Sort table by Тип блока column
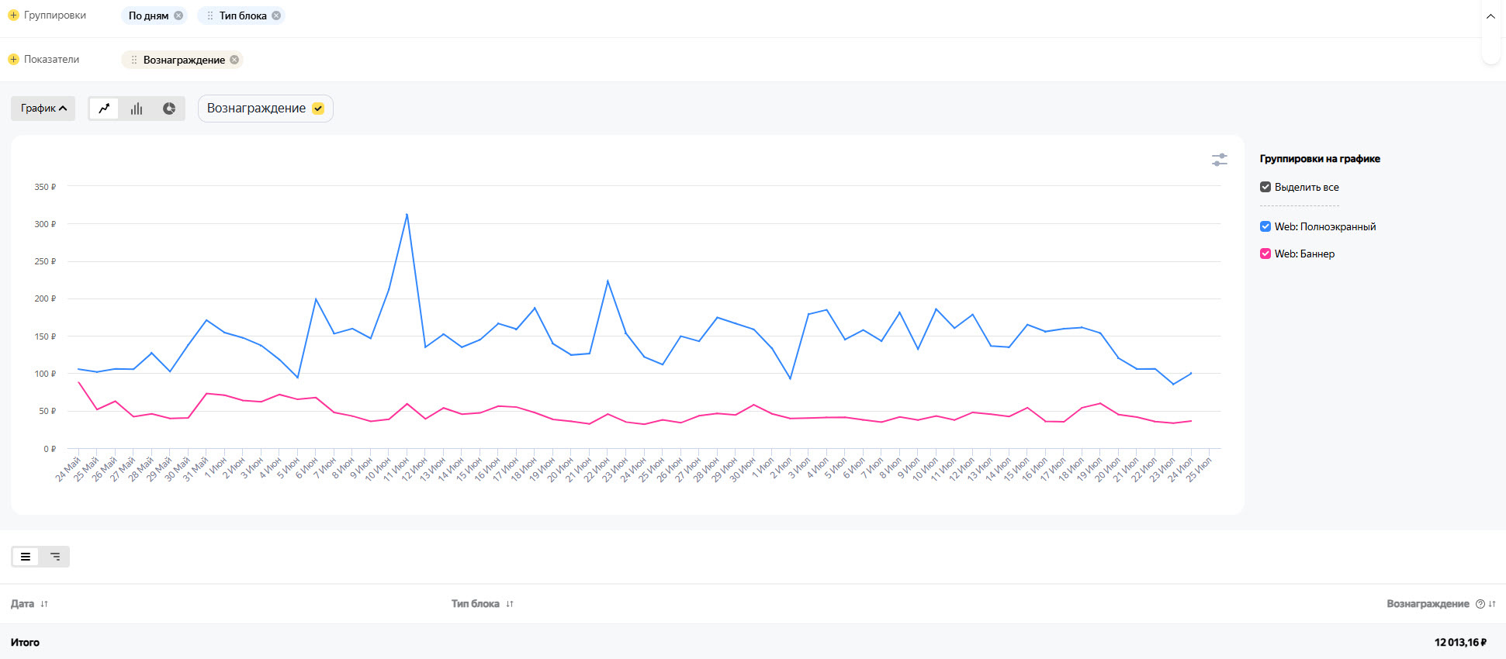The width and height of the screenshot is (1506, 659). click(510, 604)
